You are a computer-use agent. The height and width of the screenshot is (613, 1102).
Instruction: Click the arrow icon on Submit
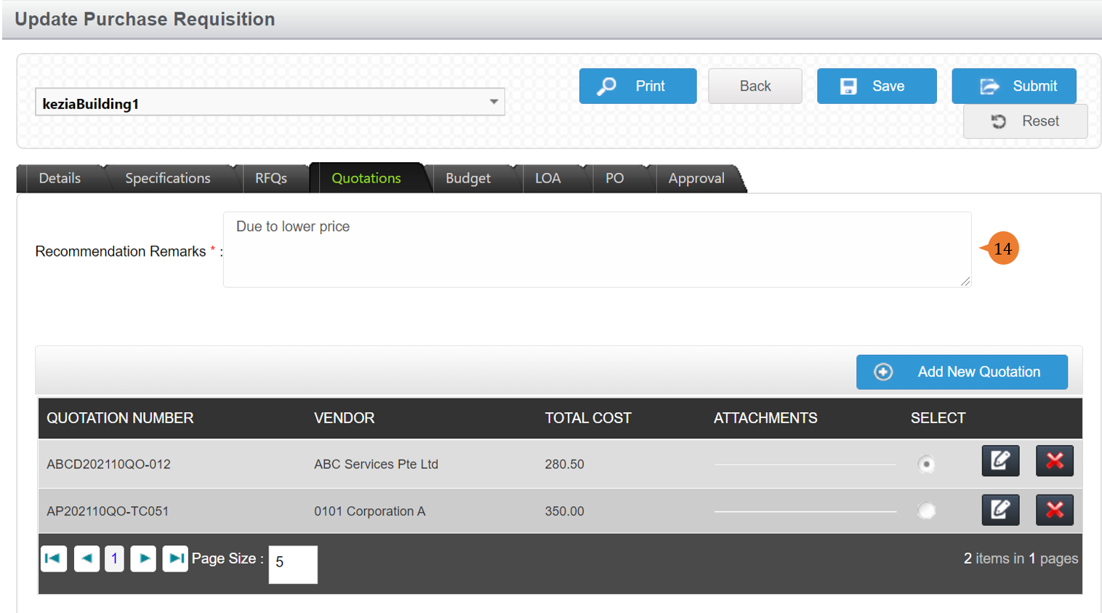tap(989, 87)
